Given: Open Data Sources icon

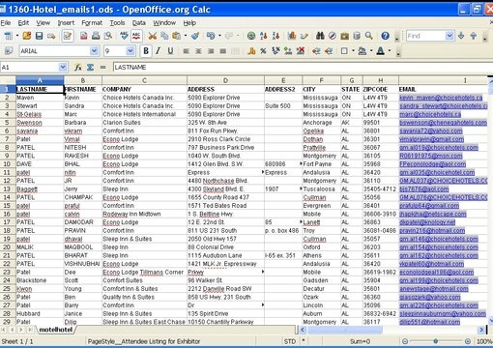Looking at the screenshot, I should pos(357,36).
